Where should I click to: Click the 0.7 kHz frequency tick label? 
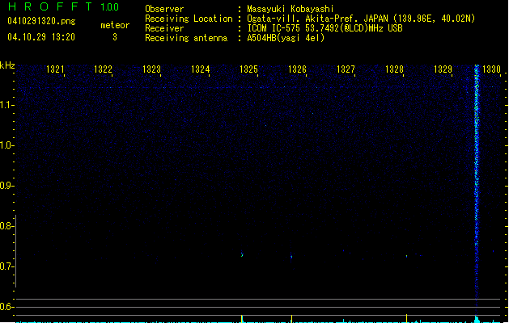click(6, 266)
